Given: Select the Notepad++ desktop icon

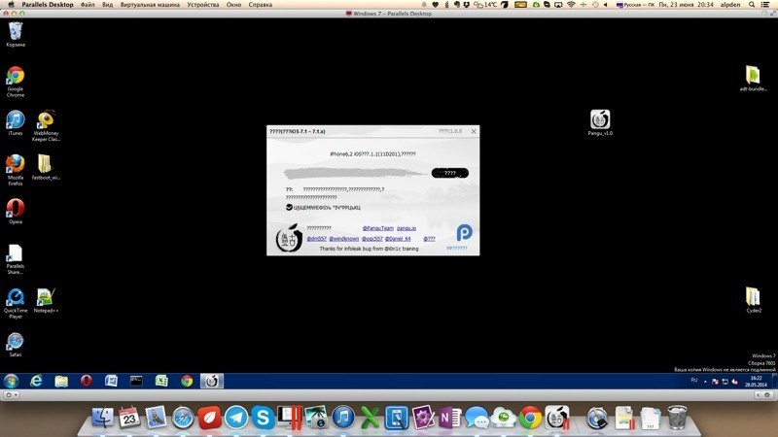Looking at the screenshot, I should pos(46,297).
